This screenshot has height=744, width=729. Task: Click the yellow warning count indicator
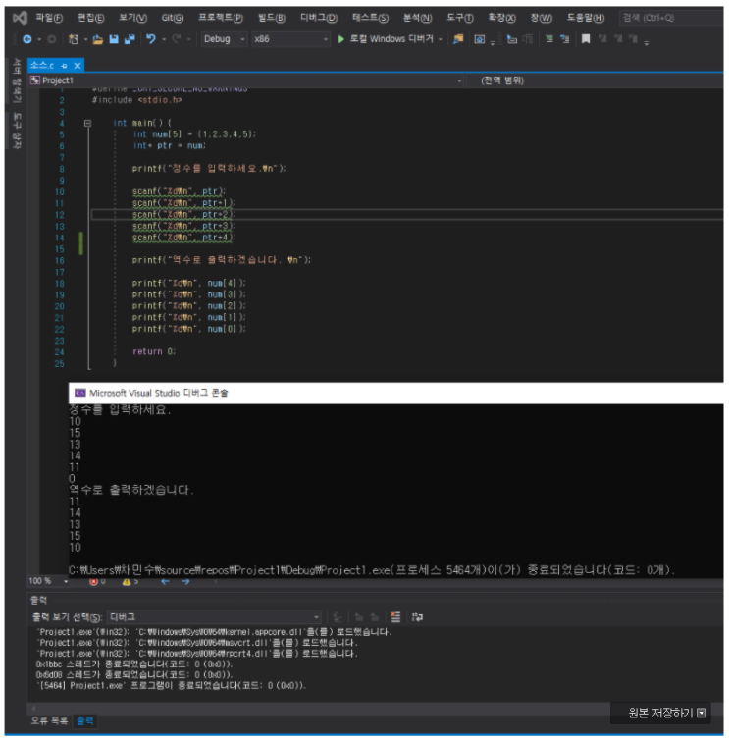(x=130, y=582)
